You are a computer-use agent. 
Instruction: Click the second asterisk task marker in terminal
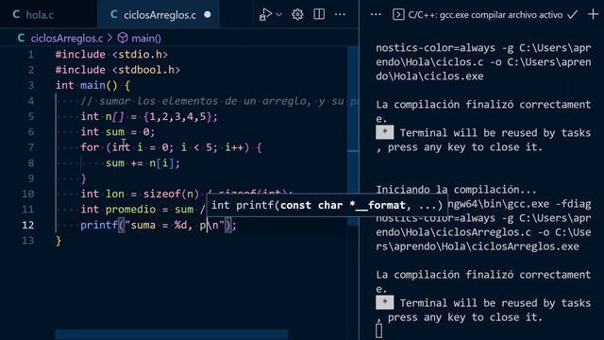point(384,302)
